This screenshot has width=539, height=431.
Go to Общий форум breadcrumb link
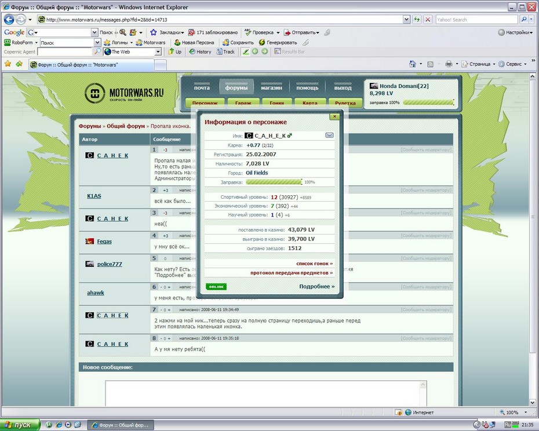tap(126, 126)
